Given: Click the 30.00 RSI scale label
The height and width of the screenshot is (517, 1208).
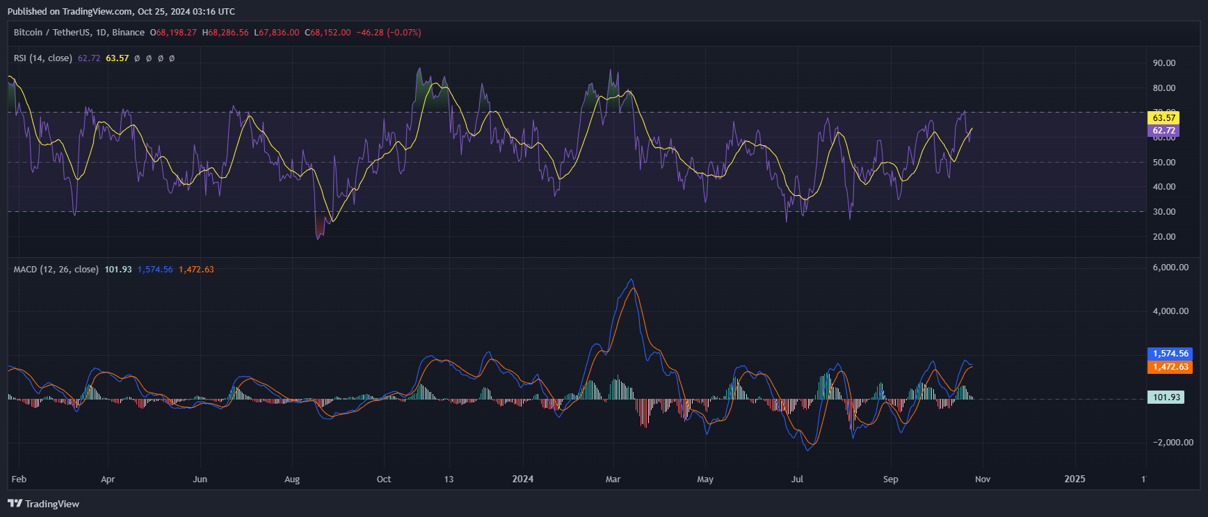Looking at the screenshot, I should click(x=1164, y=212).
